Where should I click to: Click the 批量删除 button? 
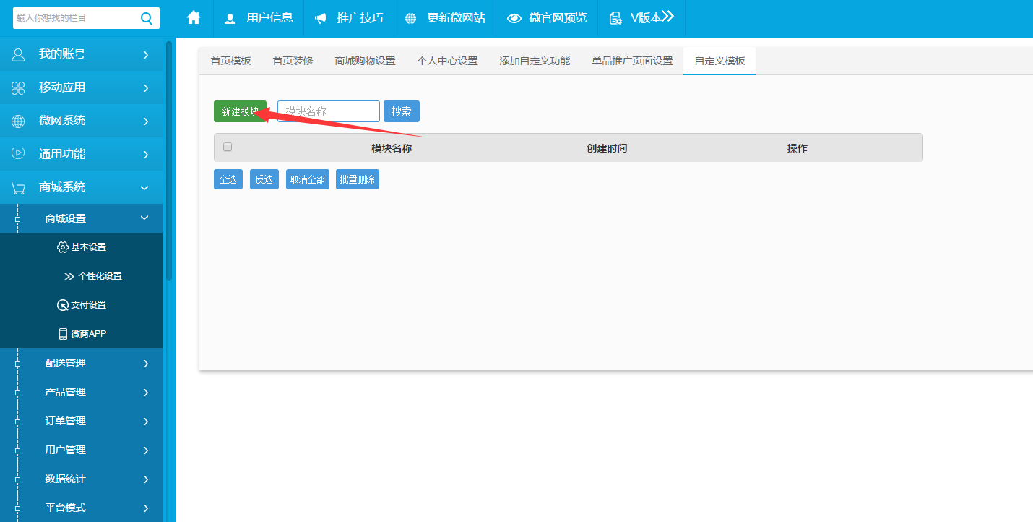[x=357, y=179]
